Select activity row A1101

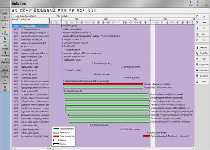30,84
